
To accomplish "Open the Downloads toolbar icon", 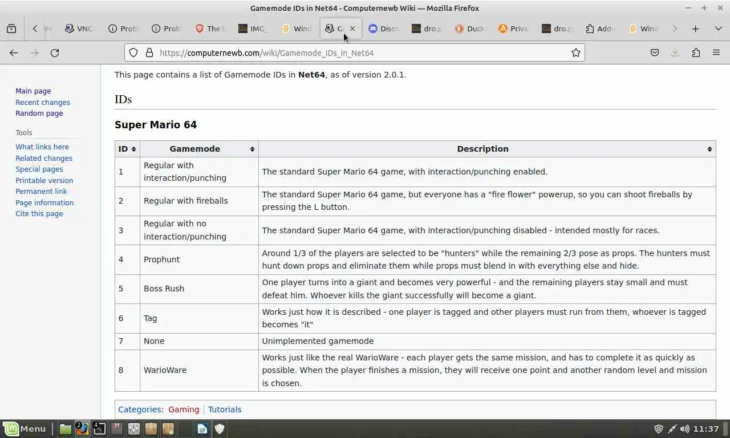I will pyautogui.click(x=675, y=52).
